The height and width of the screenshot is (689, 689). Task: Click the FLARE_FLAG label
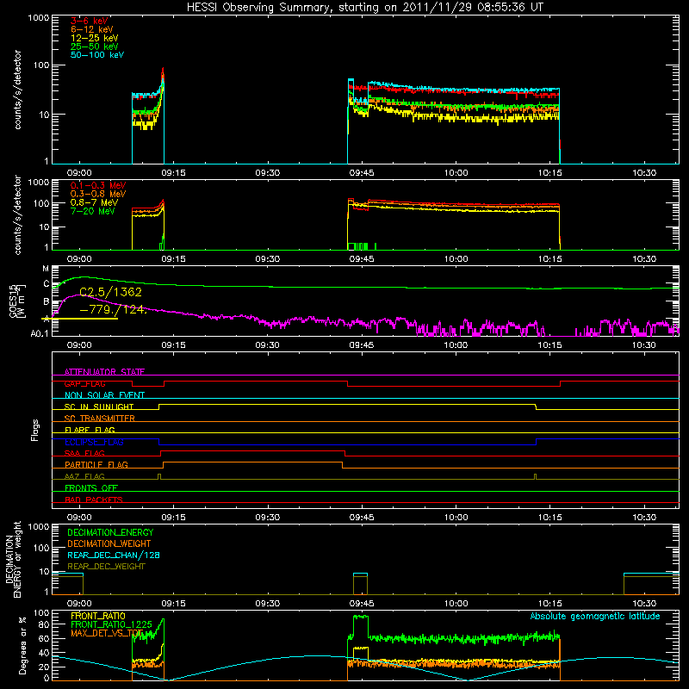[90, 430]
